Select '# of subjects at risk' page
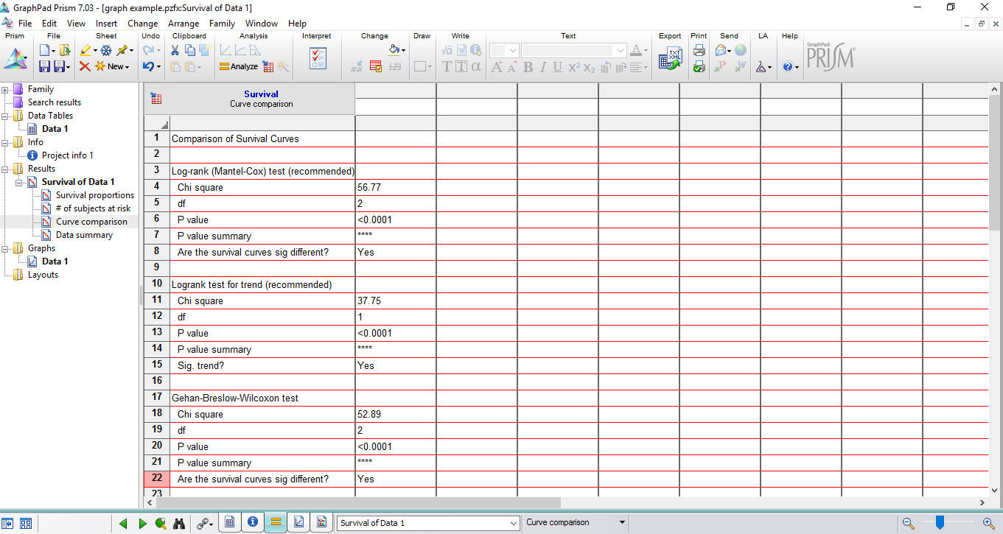 [93, 208]
